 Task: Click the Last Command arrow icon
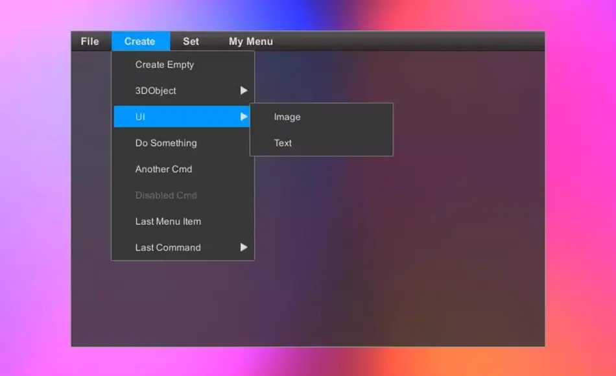[x=244, y=247]
